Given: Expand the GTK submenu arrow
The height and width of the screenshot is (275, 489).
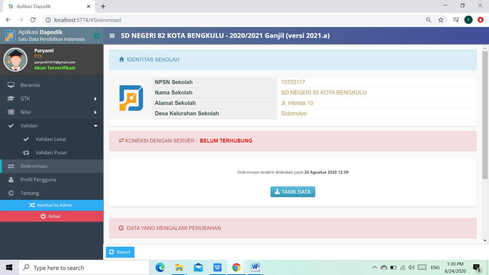Looking at the screenshot, I should (96, 99).
